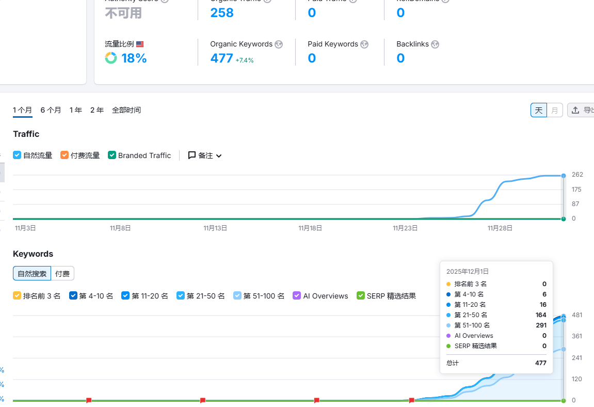Click the info icon beside Organic Keywords

(x=279, y=44)
